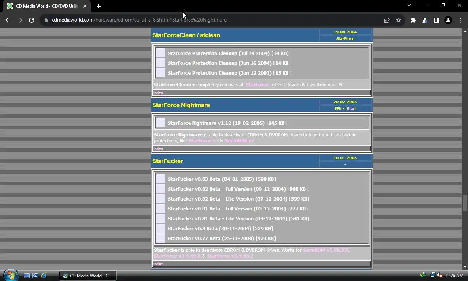Open SecuROM v7 protection link
The height and width of the screenshot is (281, 468).
coord(239,140)
